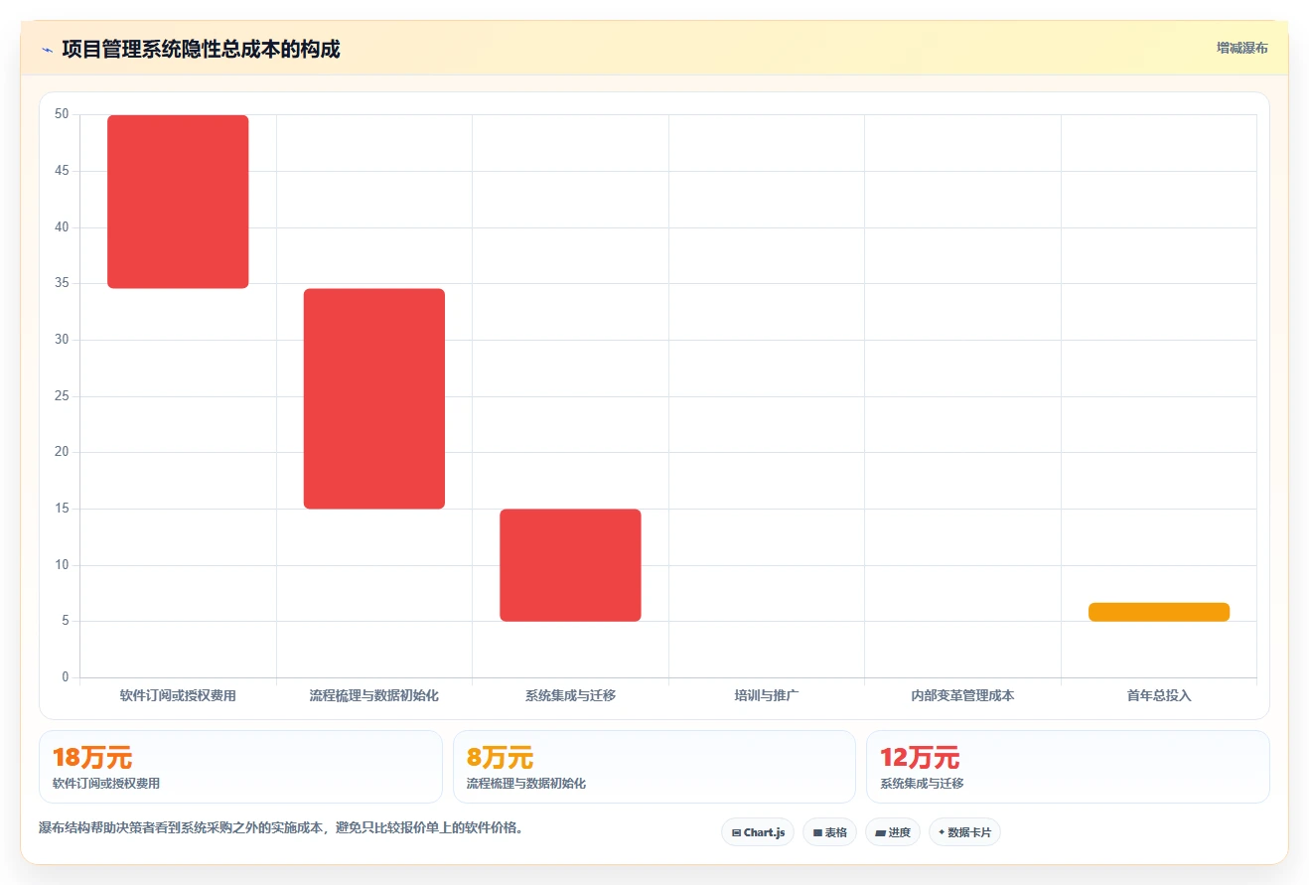Click the lightning icon beside the title
Viewport: 1309px width, 885px height.
pyautogui.click(x=47, y=50)
